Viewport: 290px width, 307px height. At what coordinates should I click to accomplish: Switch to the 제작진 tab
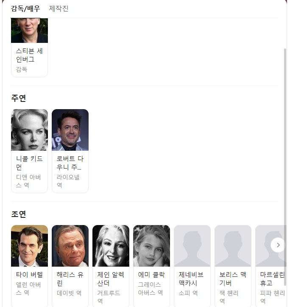59,8
